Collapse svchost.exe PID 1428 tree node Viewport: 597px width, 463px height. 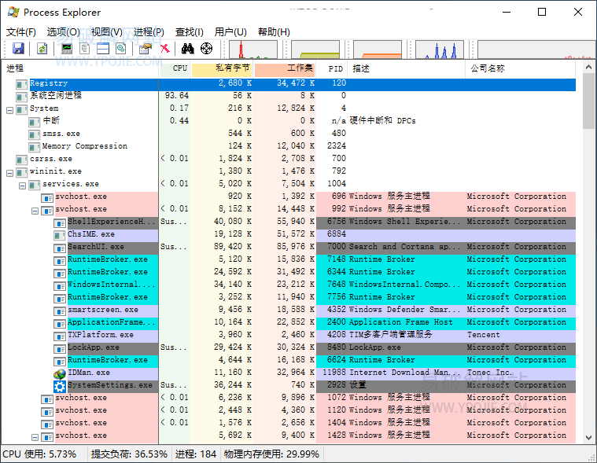coord(35,437)
